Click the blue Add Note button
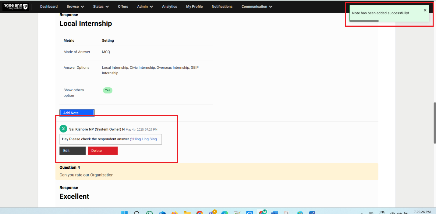Image resolution: width=436 pixels, height=214 pixels. (77, 113)
